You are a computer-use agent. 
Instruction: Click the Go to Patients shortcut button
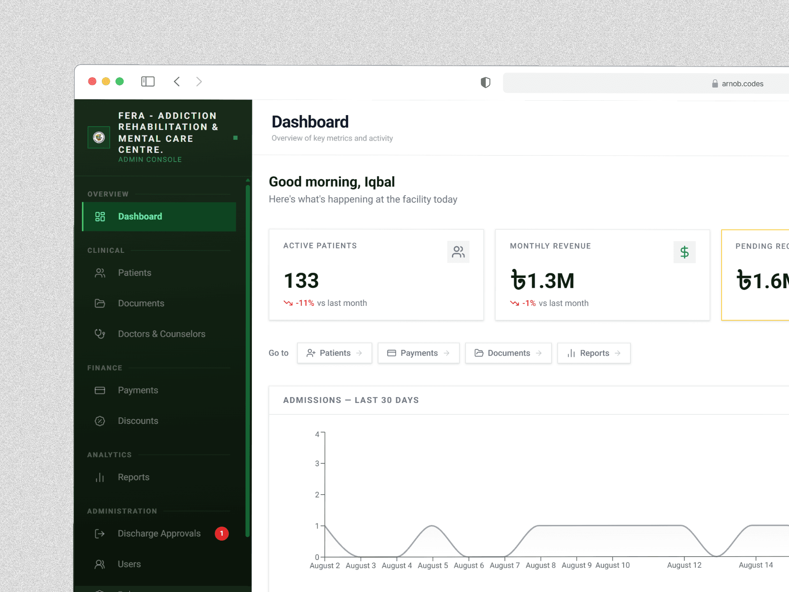(x=335, y=353)
